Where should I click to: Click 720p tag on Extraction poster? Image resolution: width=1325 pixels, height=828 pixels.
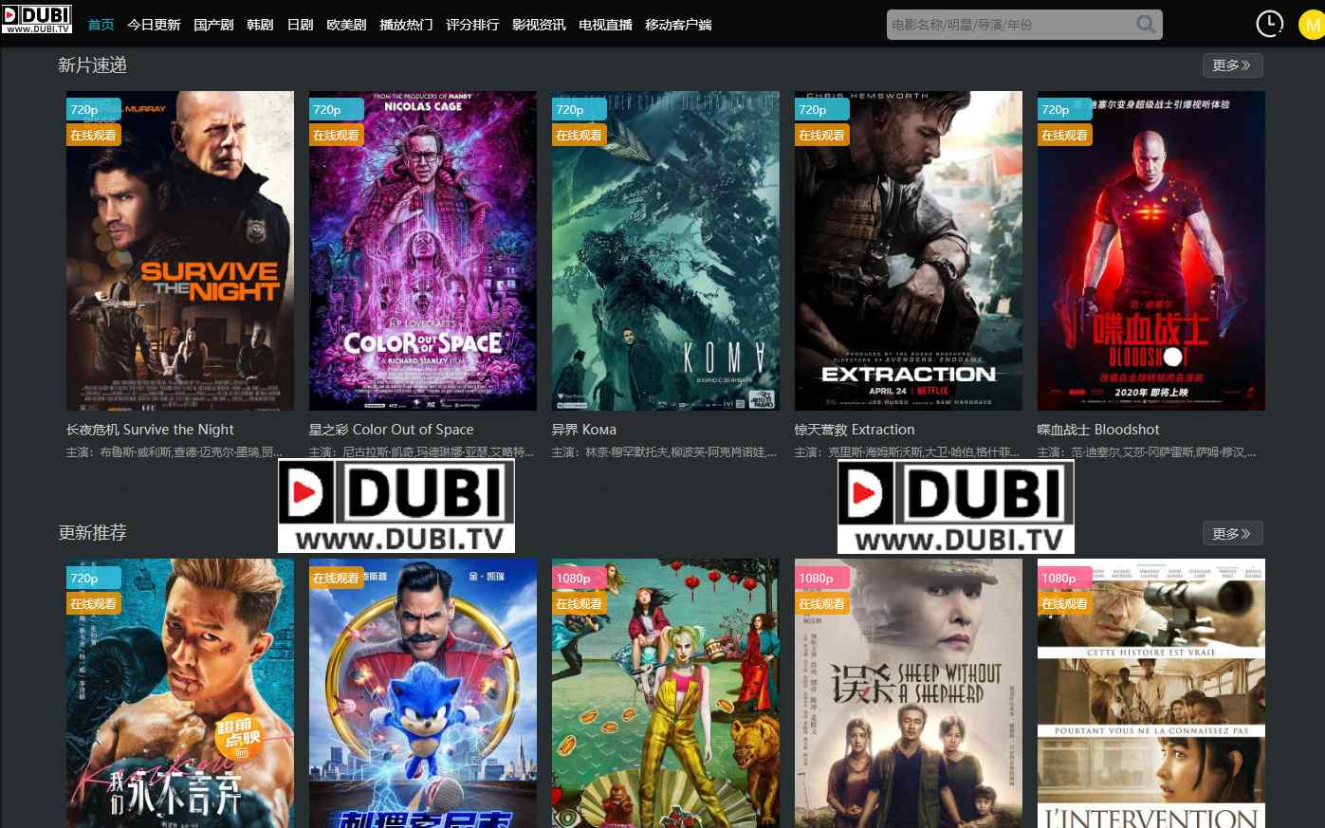click(x=821, y=110)
